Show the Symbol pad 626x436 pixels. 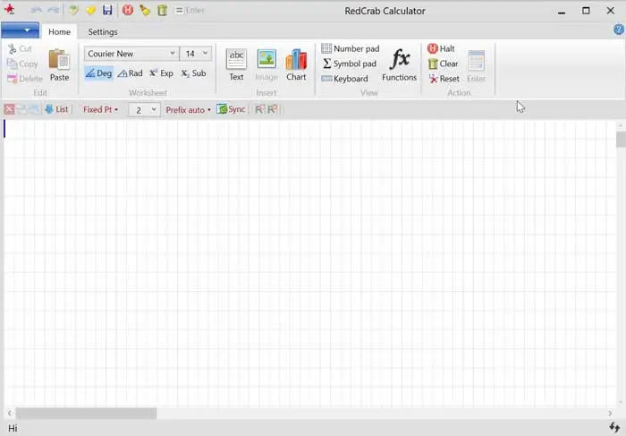click(x=349, y=64)
